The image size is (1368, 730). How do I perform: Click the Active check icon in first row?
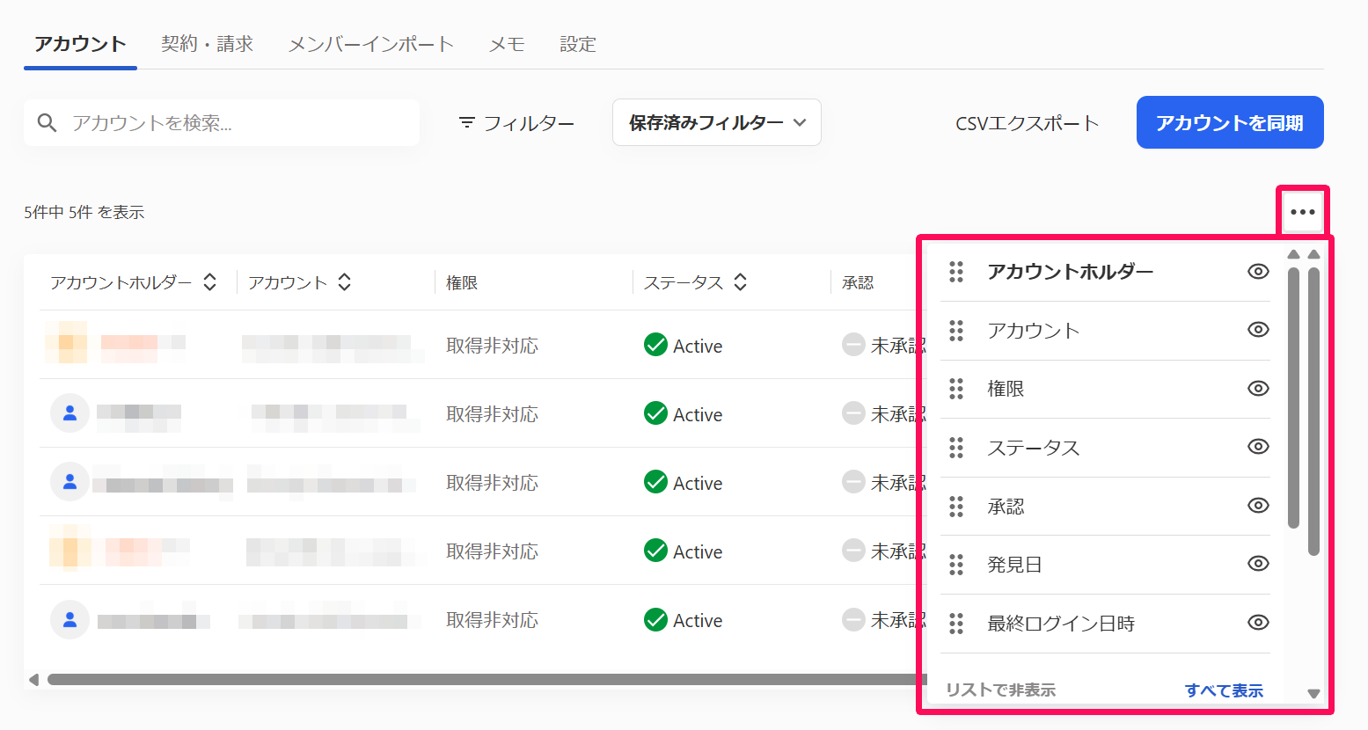[x=655, y=345]
